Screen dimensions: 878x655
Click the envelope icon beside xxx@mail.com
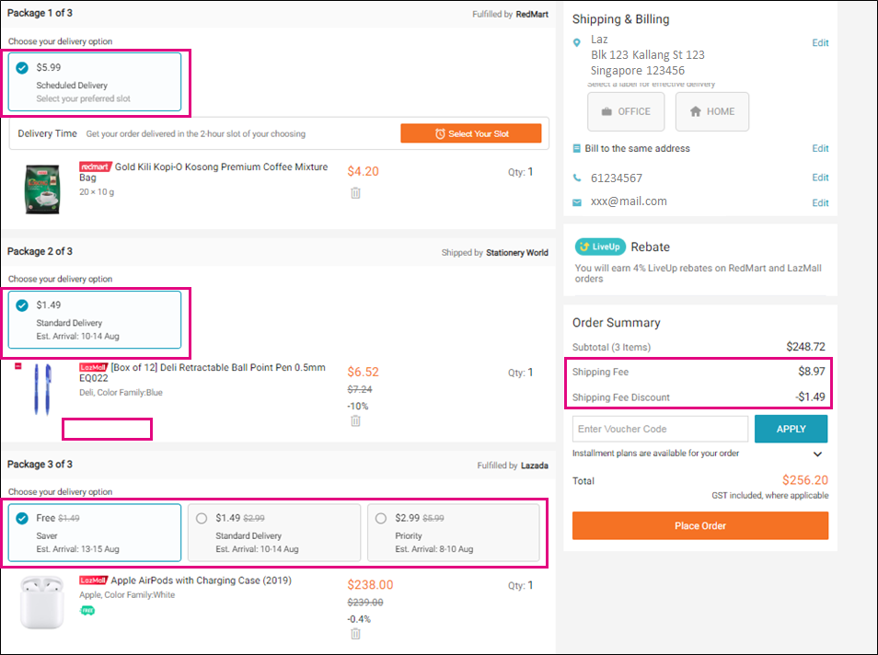577,202
